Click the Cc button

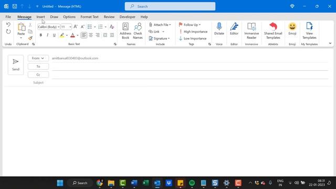point(38,75)
